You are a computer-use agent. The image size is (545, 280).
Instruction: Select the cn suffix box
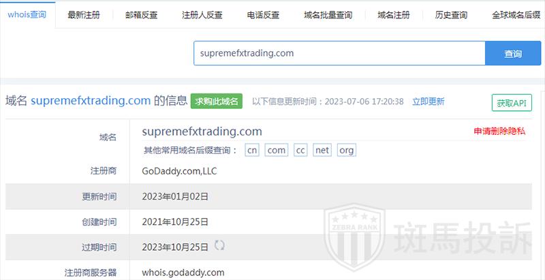pos(252,151)
